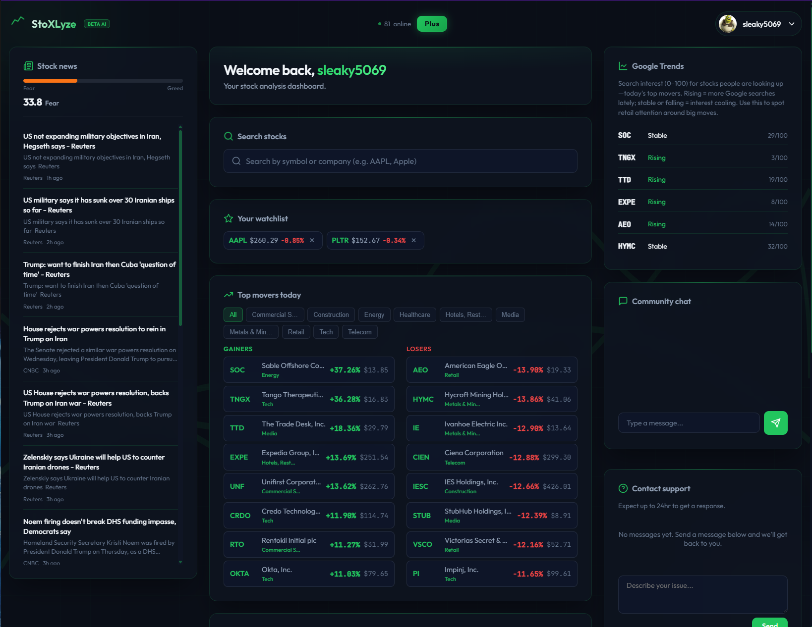Select the Healthcare filter chip
The image size is (812, 627).
[414, 314]
